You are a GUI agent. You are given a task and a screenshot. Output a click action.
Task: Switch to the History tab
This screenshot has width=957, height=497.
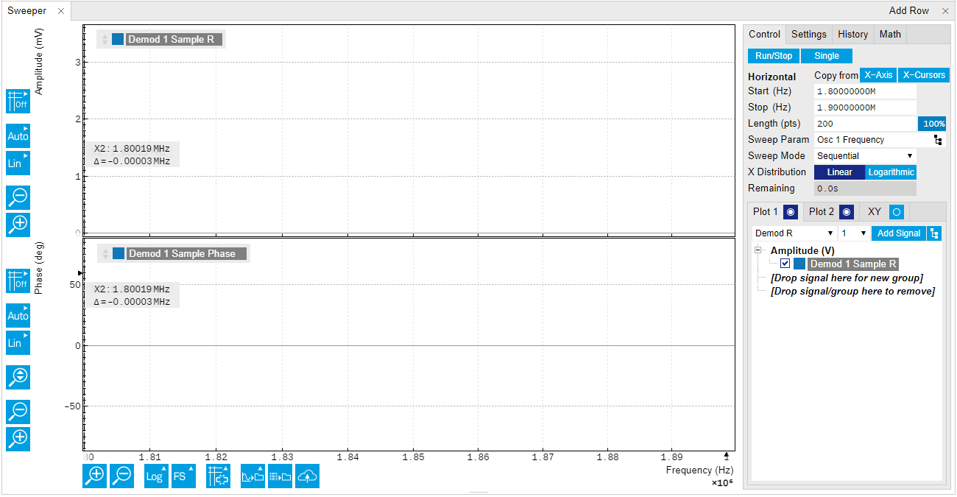click(852, 34)
